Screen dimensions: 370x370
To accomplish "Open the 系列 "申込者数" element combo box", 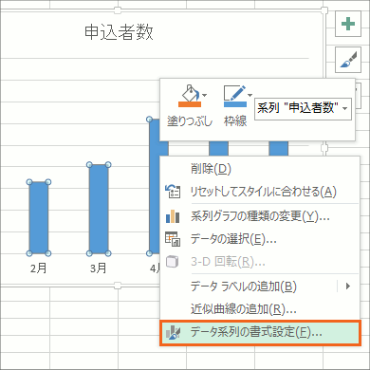I will coord(303,108).
